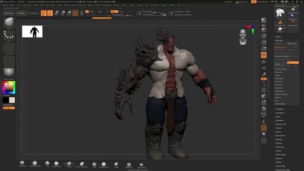Click the AAHalf icon

(264, 48)
